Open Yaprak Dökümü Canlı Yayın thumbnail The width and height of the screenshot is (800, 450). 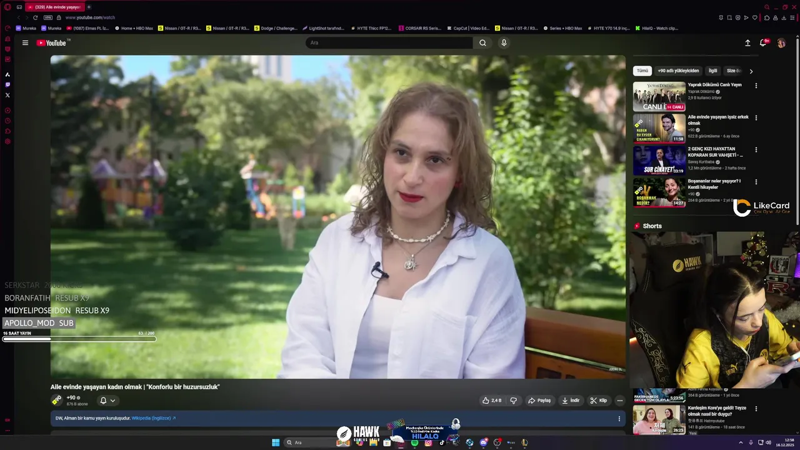click(659, 97)
